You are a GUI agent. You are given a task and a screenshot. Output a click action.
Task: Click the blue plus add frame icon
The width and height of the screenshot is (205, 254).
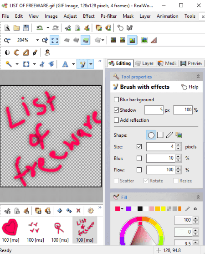[60, 211]
